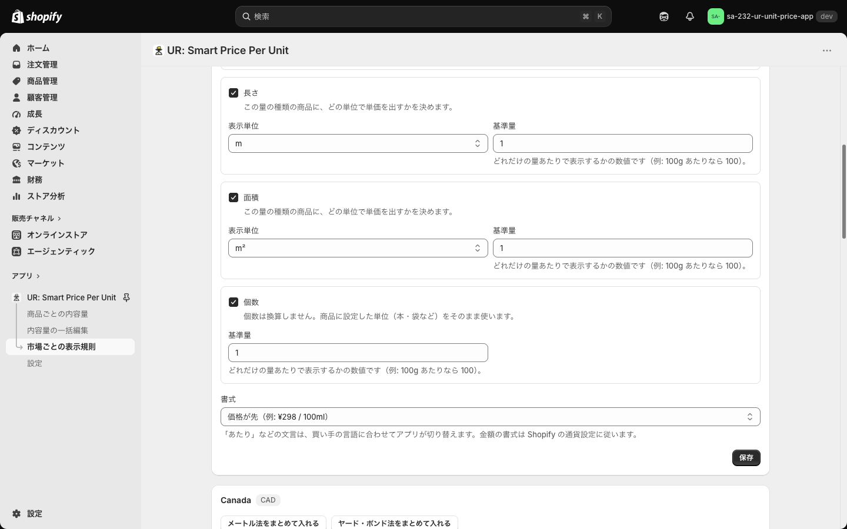The height and width of the screenshot is (529, 847).
Task: Click the 注文管理 inbox icon
Action: pos(16,65)
